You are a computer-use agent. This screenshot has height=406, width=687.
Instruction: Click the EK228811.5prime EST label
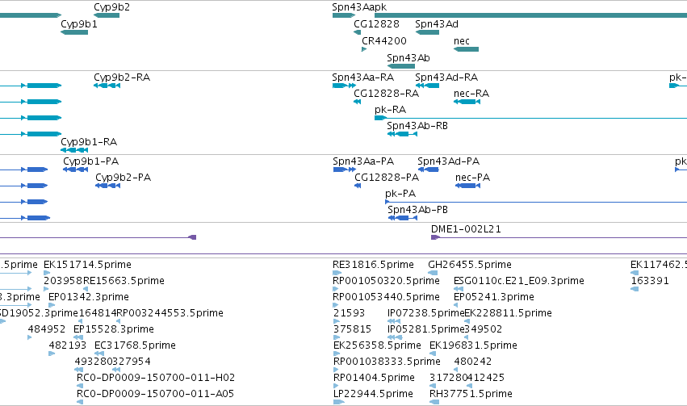(508, 313)
